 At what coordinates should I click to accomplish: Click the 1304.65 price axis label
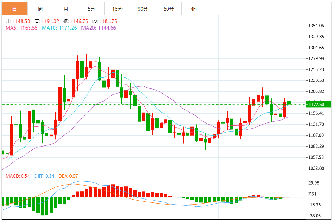click(x=316, y=48)
